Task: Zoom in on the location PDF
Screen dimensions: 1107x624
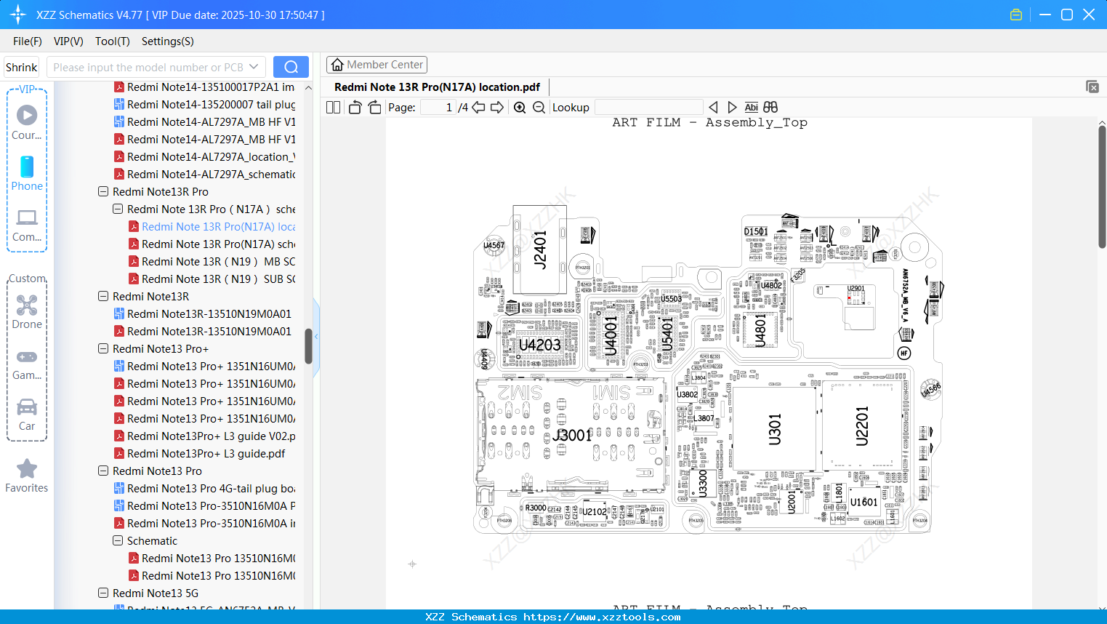Action: pos(520,107)
